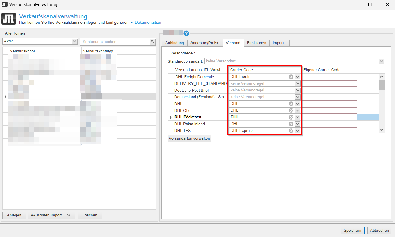Image resolution: width=395 pixels, height=237 pixels.
Task: Switch to the Anbindung tab
Action: pos(174,43)
